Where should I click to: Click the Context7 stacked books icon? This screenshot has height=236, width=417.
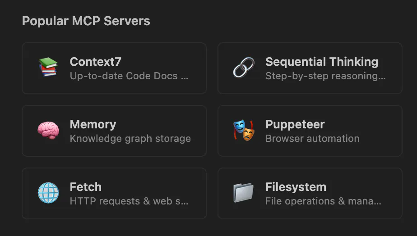[48, 67]
